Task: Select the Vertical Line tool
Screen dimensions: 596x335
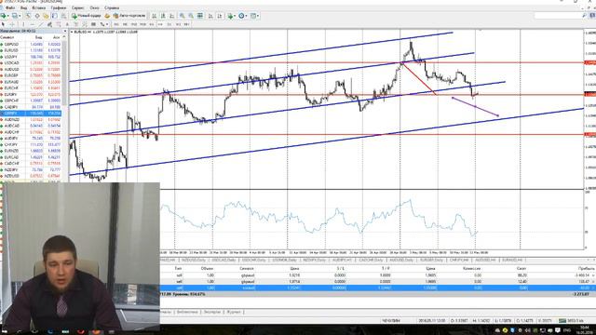Action: pyautogui.click(x=23, y=24)
